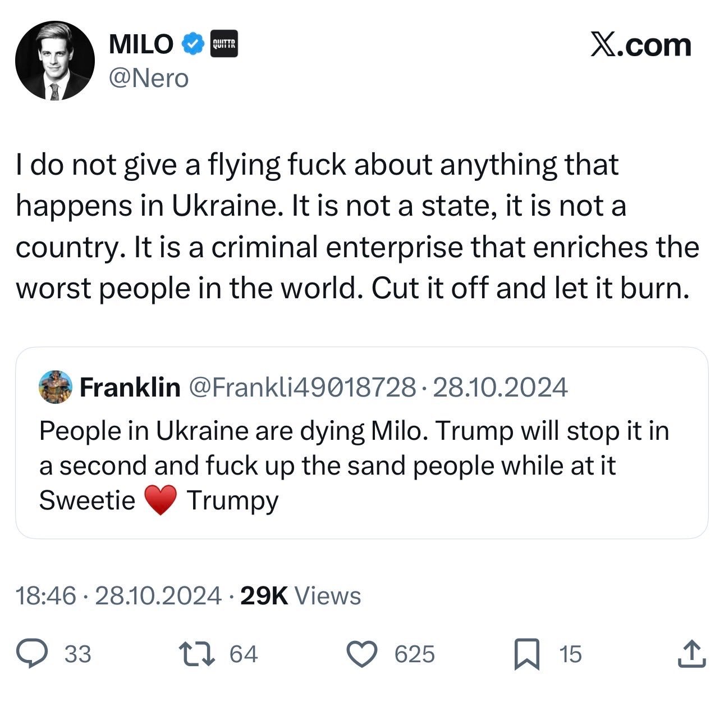Image resolution: width=724 pixels, height=701 pixels.
Task: Click the blue verified checkmark badge
Action: tap(193, 44)
